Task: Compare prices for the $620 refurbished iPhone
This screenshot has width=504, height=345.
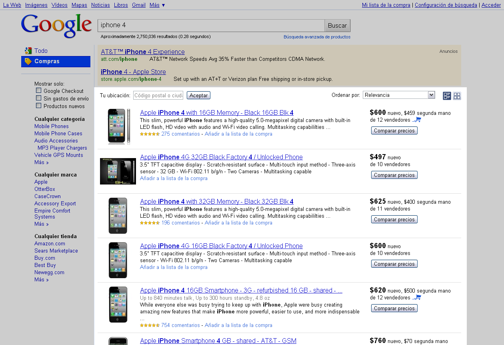Action: [x=394, y=308]
